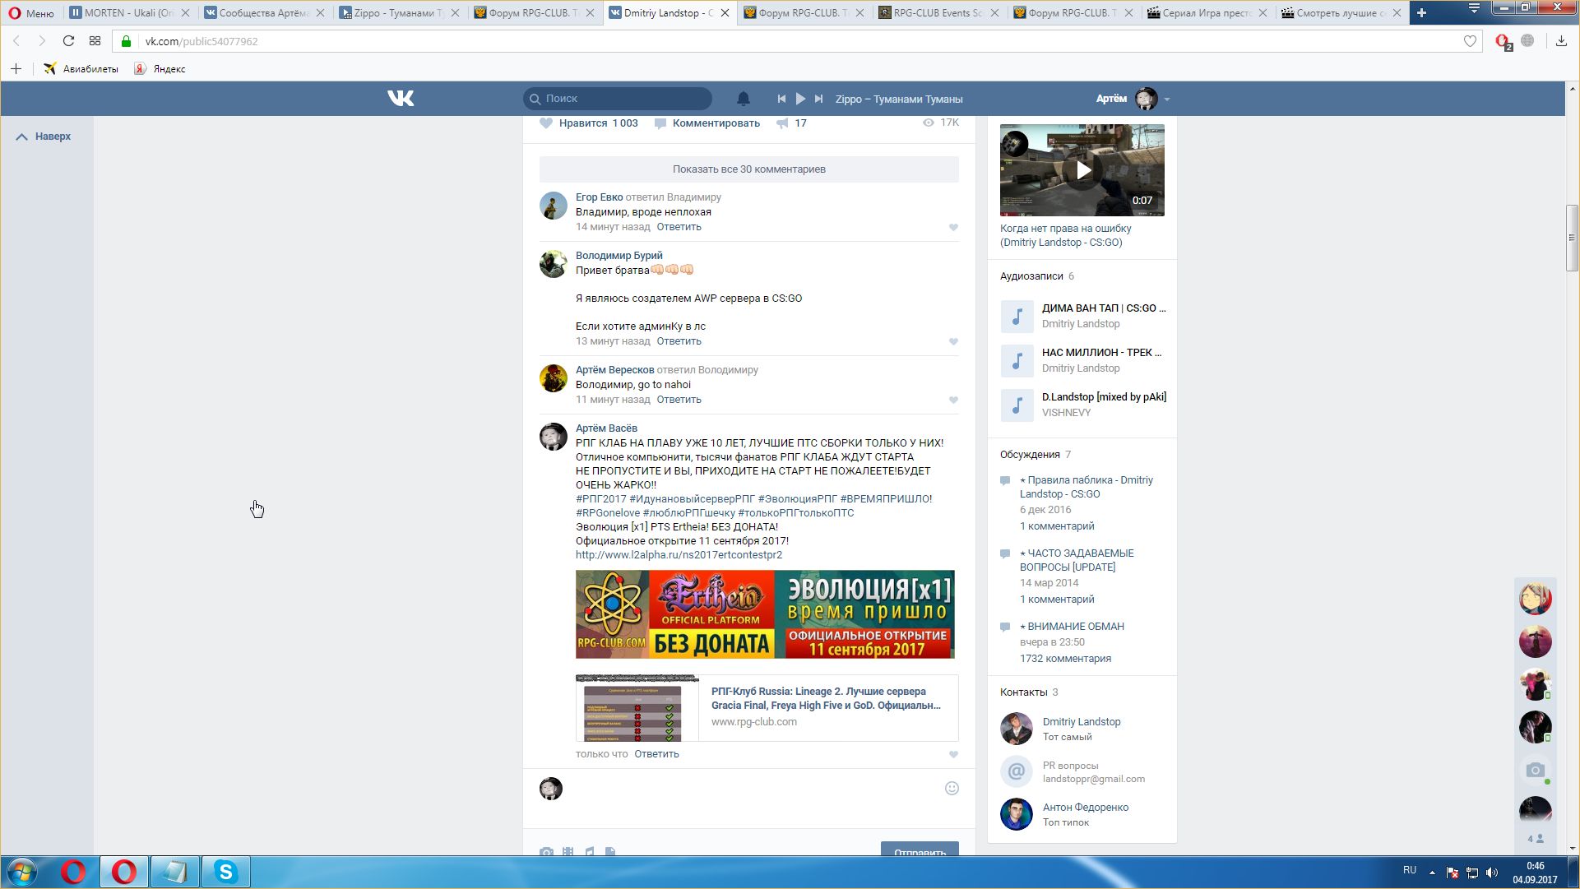Play audio D.Landstop mixed by pAki

coord(1017,405)
